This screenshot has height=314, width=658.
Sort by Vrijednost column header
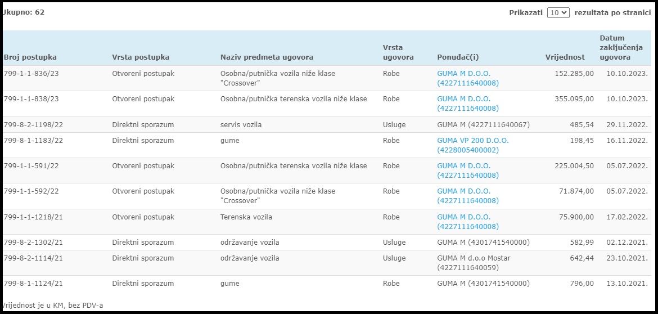[565, 57]
